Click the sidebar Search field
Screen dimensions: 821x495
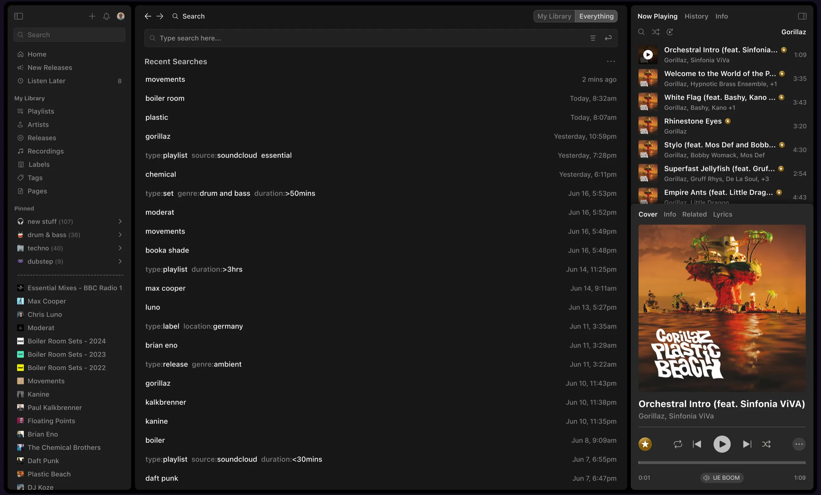click(69, 35)
